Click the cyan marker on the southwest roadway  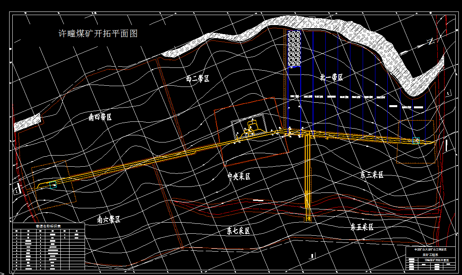(53, 185)
